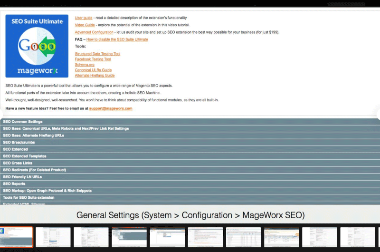380x252 pixels.
Task: Select the fourth gallery thumbnail
Action: pyautogui.click(x=129, y=237)
